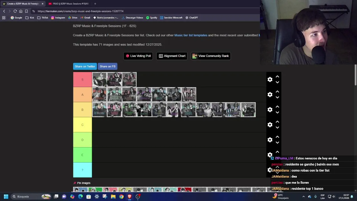The height and width of the screenshot is (201, 357).
Task: Click the green E tier label
Action: pos(82,155)
